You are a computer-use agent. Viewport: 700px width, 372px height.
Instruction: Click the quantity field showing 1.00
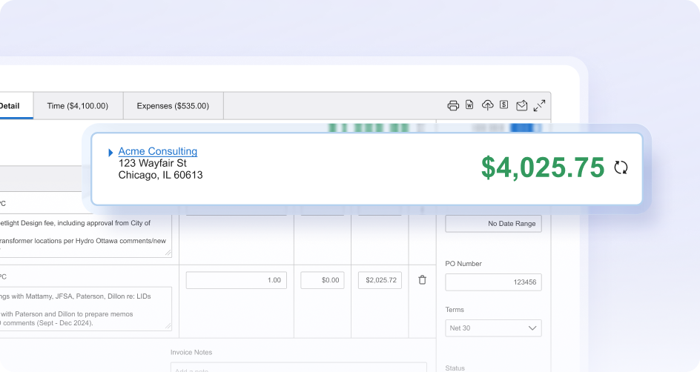[x=236, y=280]
